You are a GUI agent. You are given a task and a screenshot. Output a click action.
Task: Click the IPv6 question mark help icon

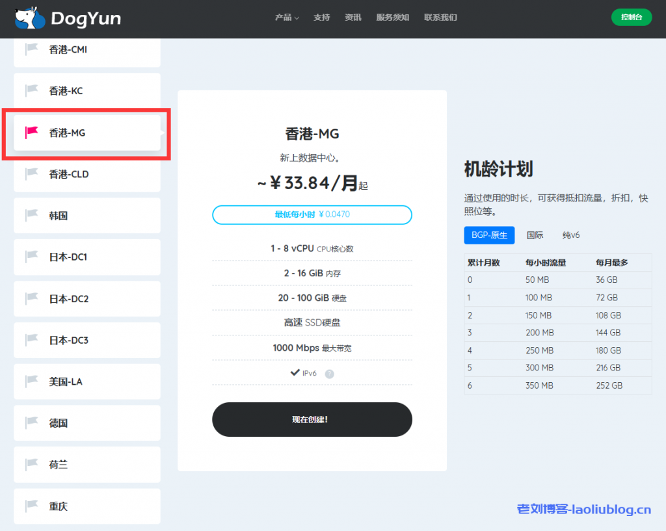click(329, 374)
